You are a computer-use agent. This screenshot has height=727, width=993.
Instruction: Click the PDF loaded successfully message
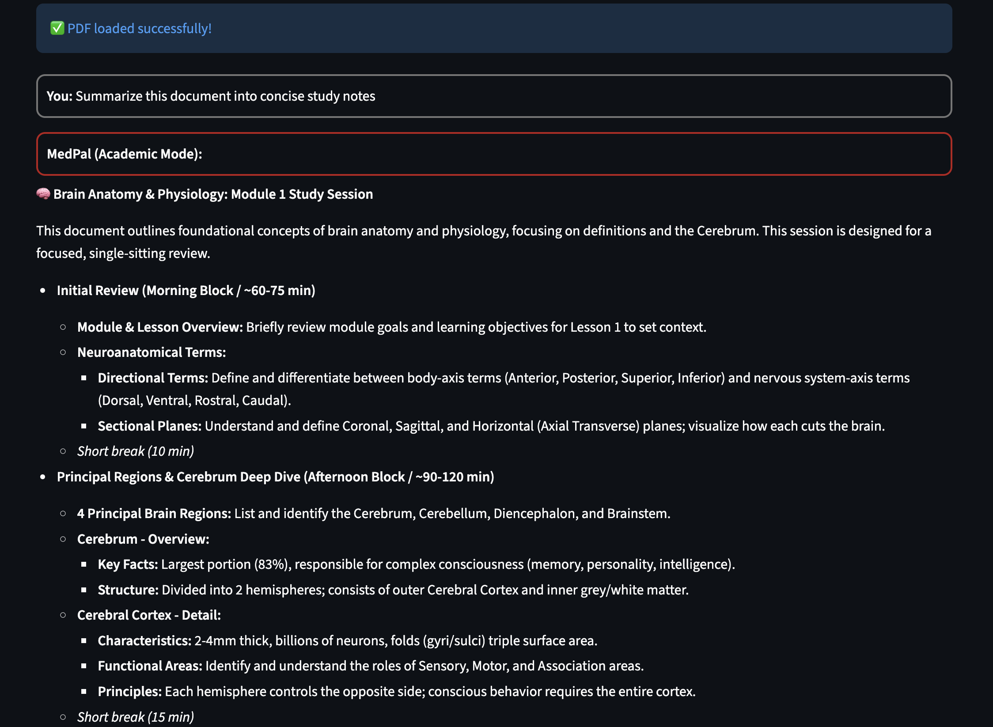[x=139, y=28]
